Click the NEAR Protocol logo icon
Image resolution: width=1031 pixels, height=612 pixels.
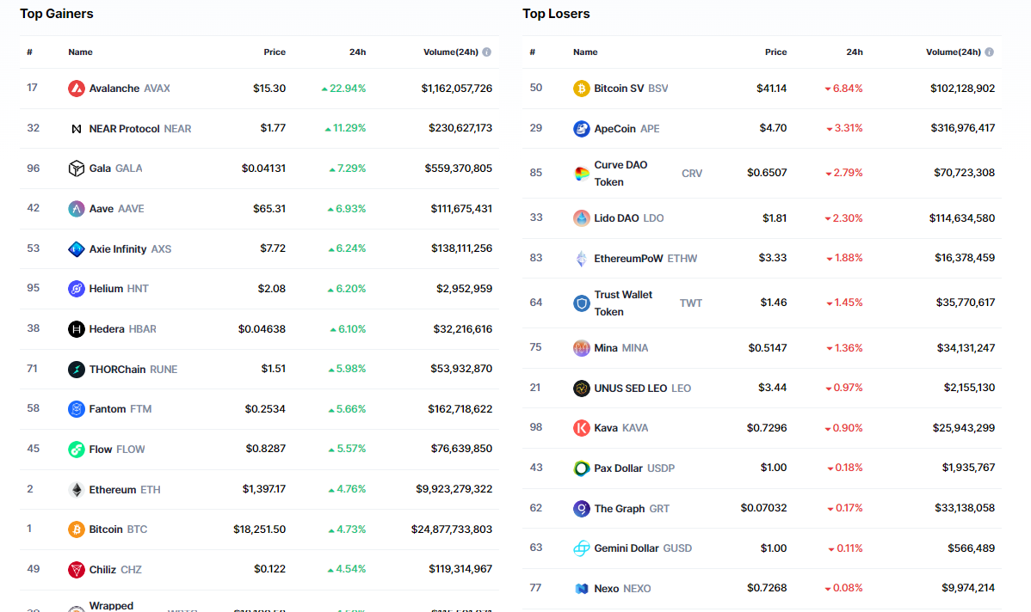click(x=77, y=129)
